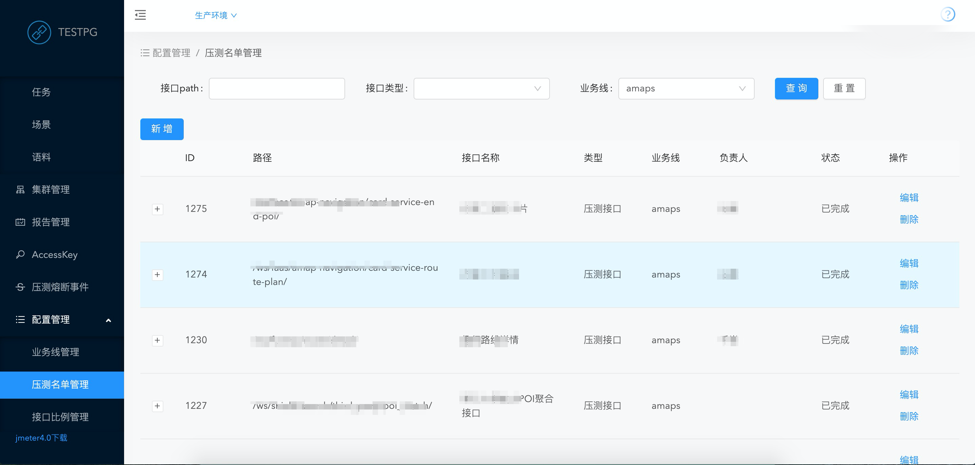
Task: Click the 查询 search button
Action: (x=796, y=89)
